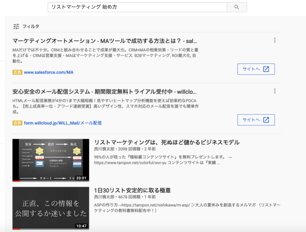Screen dimensions: 306x232
Task: Play the リストマーケティング business model video thumbnail
Action: [x=50, y=160]
